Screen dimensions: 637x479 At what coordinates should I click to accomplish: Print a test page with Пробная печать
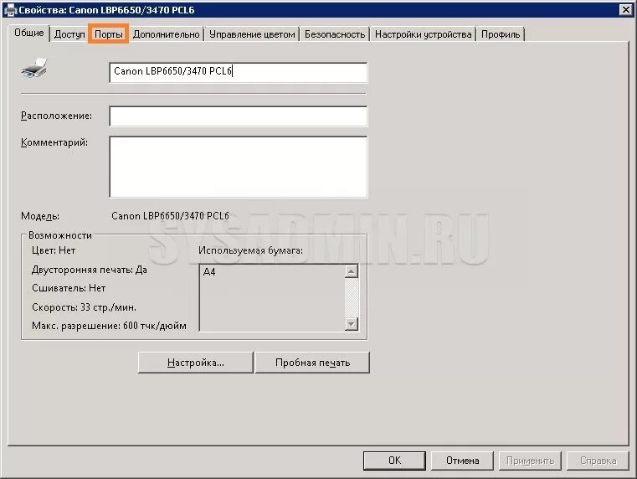(312, 363)
